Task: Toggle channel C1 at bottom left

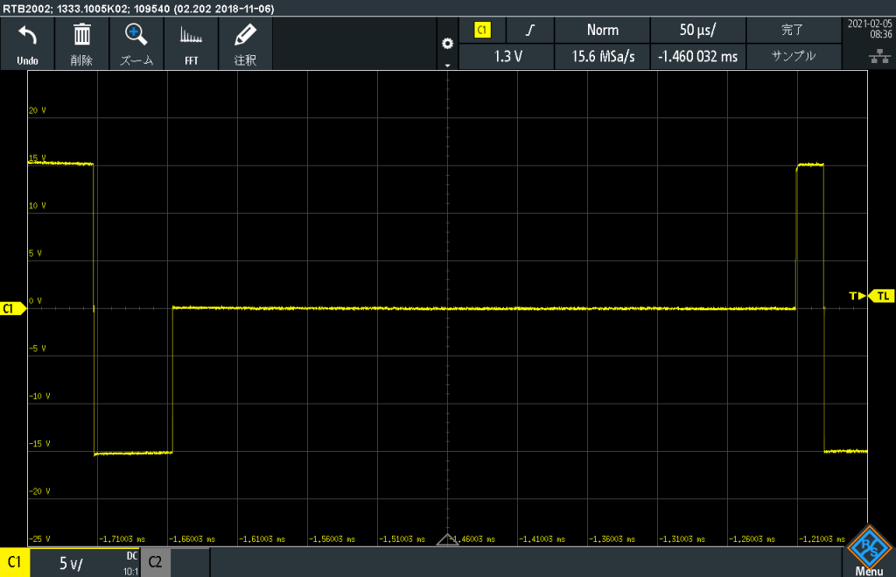Action: coord(15,563)
